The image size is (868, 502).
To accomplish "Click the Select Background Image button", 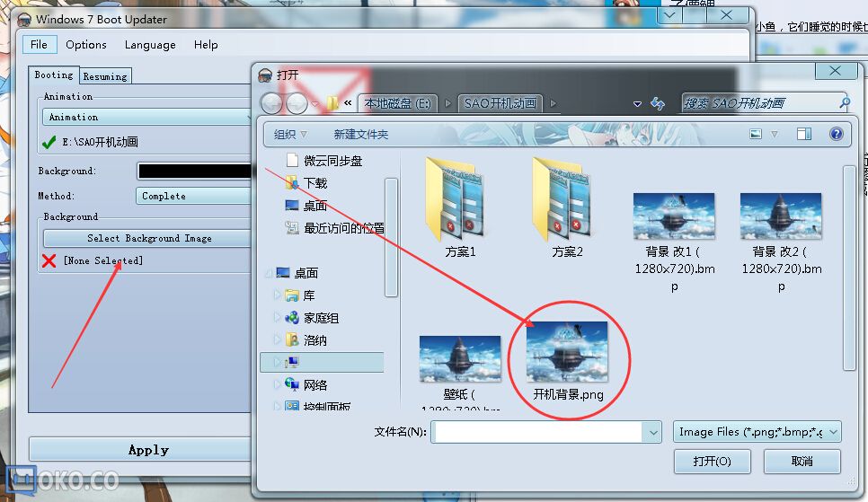I will tap(148, 238).
